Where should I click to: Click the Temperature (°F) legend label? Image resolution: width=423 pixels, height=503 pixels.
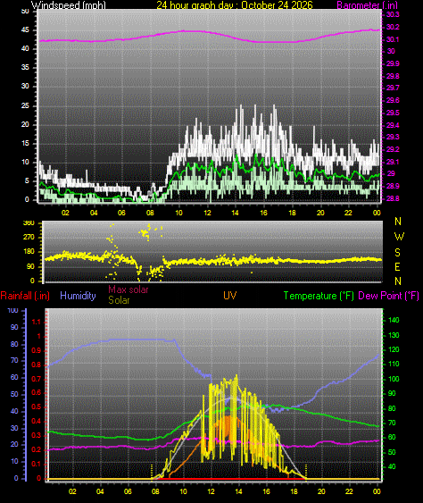[319, 296]
